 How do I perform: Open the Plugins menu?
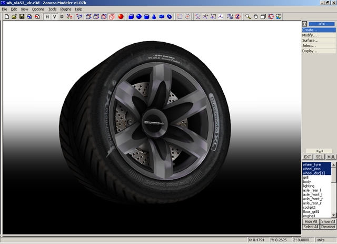(x=65, y=9)
